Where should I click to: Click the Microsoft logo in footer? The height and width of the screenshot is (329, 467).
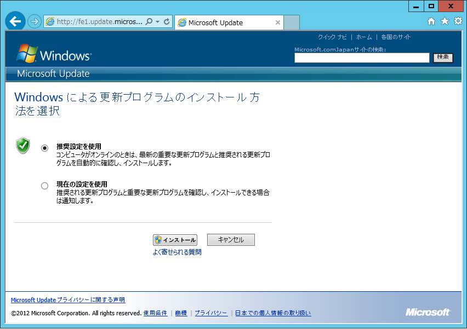(428, 312)
